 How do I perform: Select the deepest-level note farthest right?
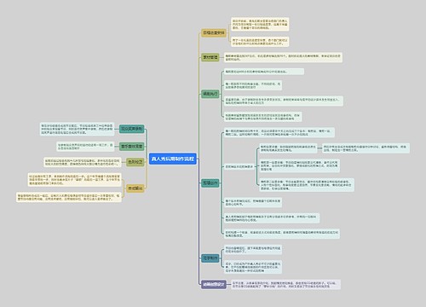coord(366,148)
